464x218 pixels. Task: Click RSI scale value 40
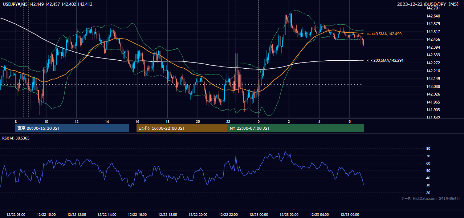[428, 178]
